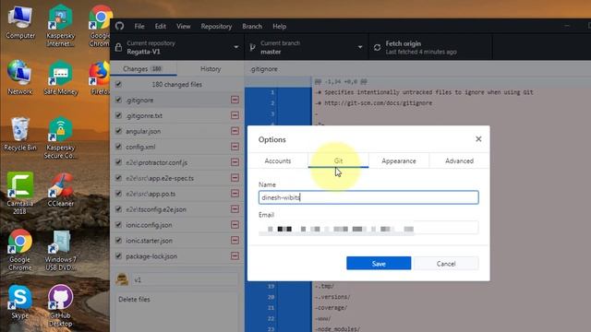Uncheck the package-lock.json checkbox
591x332 pixels.
point(118,256)
